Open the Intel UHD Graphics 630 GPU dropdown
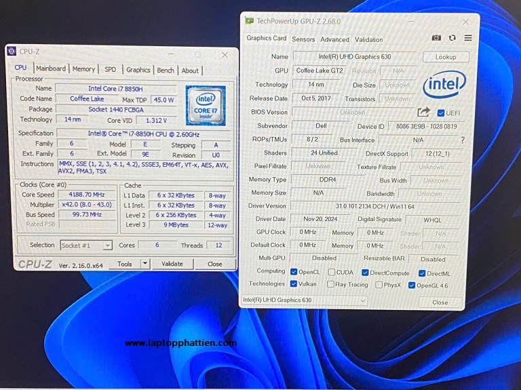The height and width of the screenshot is (390, 521). 305,300
